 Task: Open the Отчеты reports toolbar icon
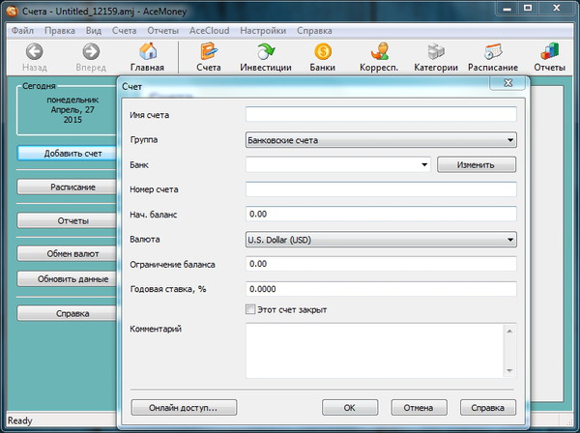pos(549,51)
